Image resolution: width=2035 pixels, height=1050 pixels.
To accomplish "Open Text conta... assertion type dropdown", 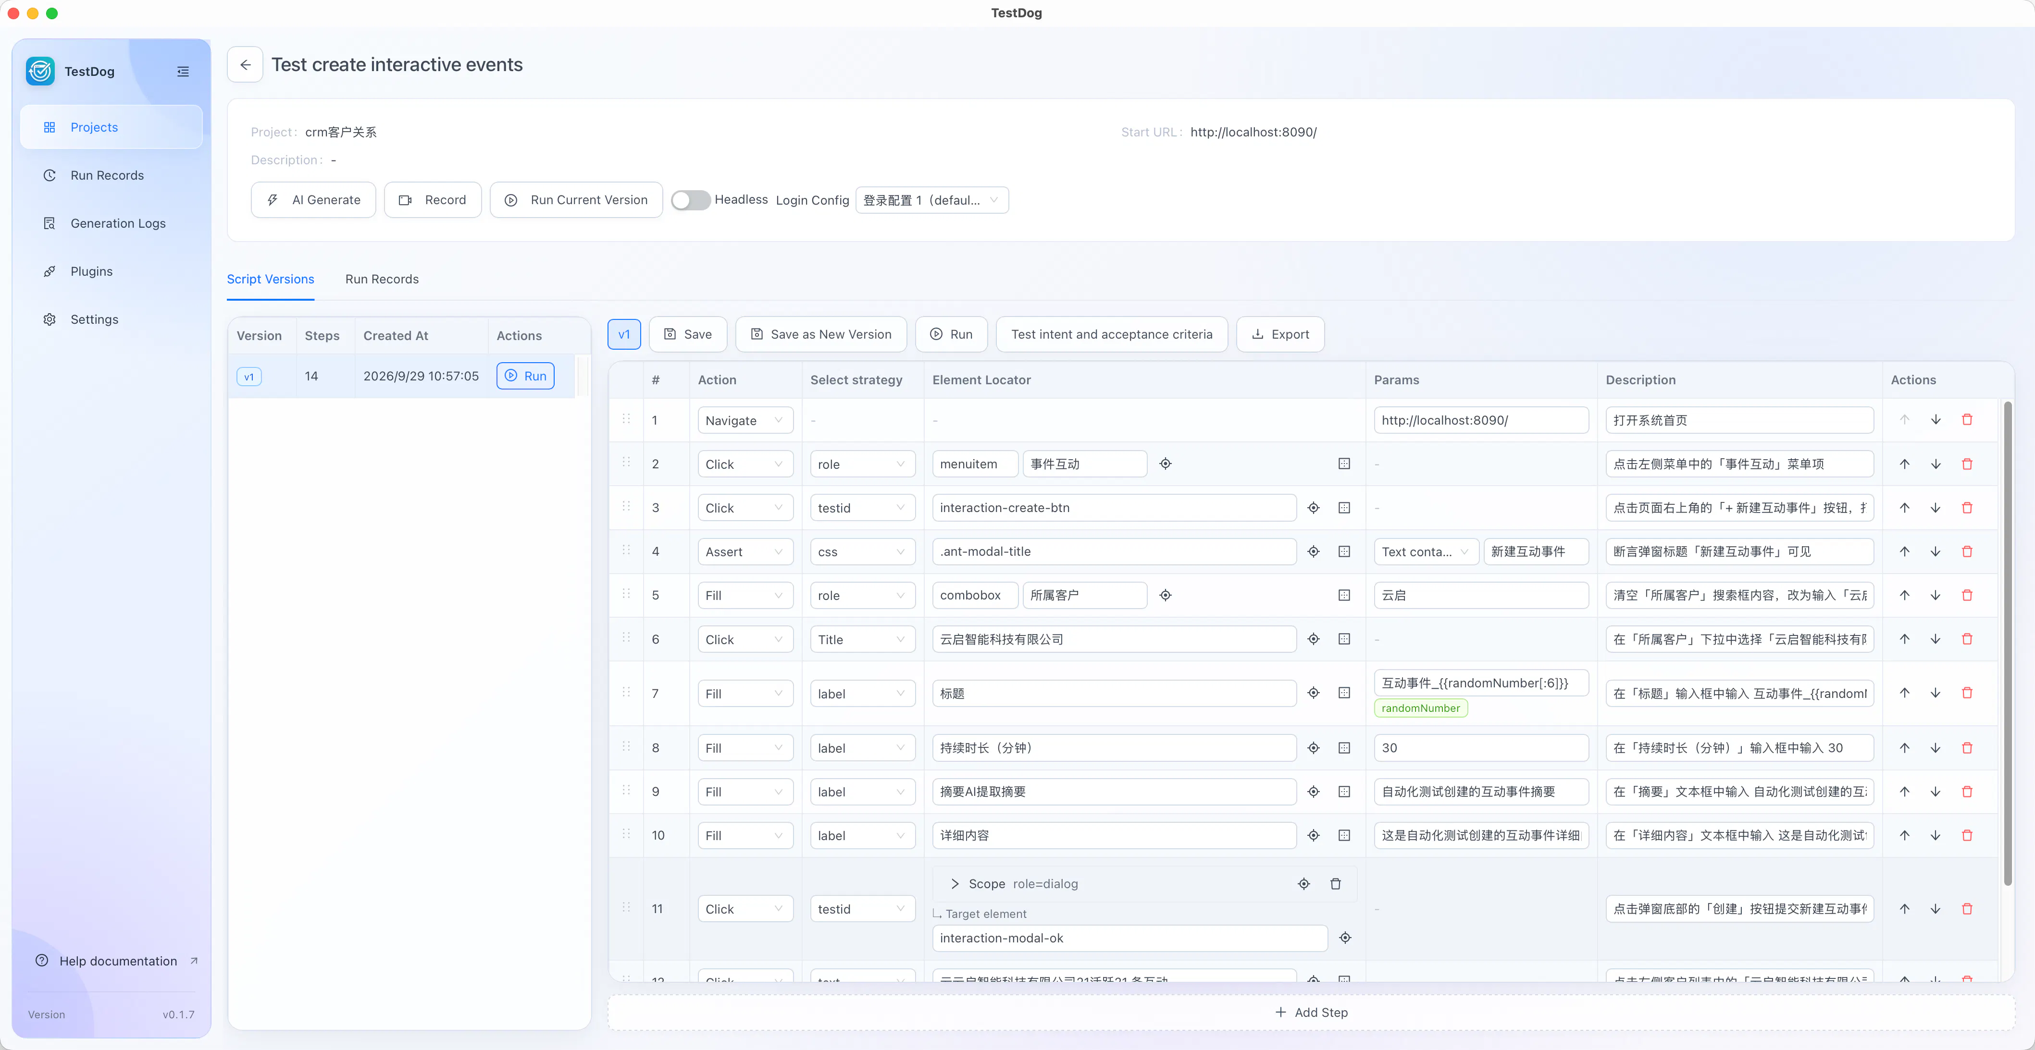I will point(1426,552).
